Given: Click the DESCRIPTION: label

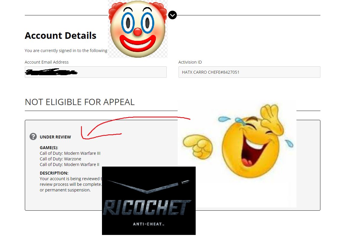Looking at the screenshot, I should [54, 173].
